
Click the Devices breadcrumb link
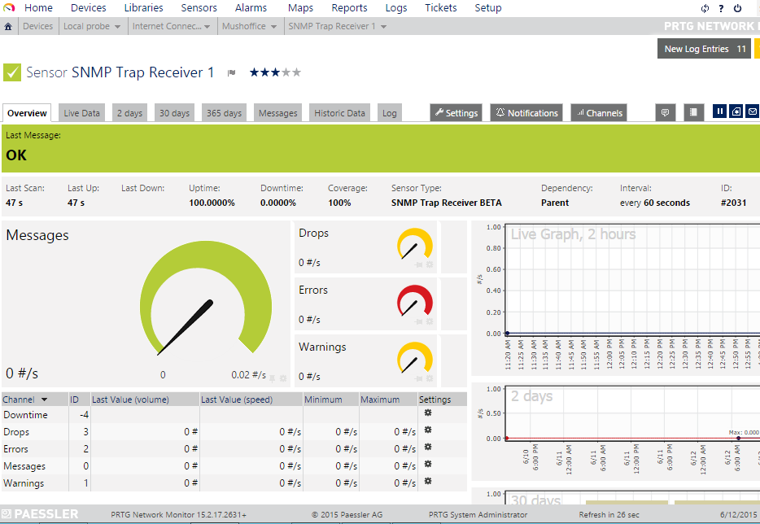coord(37,26)
